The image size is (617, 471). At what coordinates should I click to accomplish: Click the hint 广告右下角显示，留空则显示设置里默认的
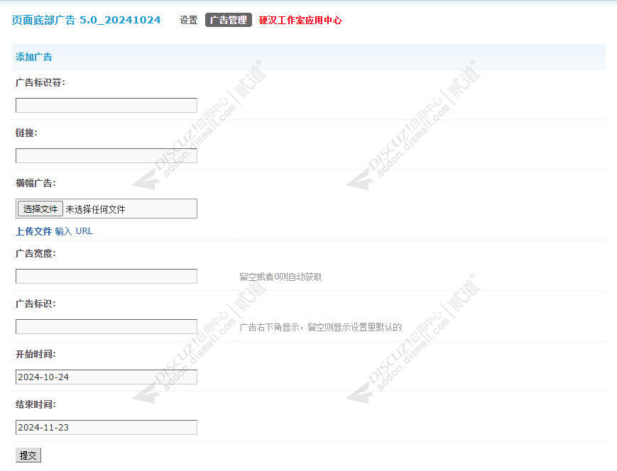[x=320, y=327]
